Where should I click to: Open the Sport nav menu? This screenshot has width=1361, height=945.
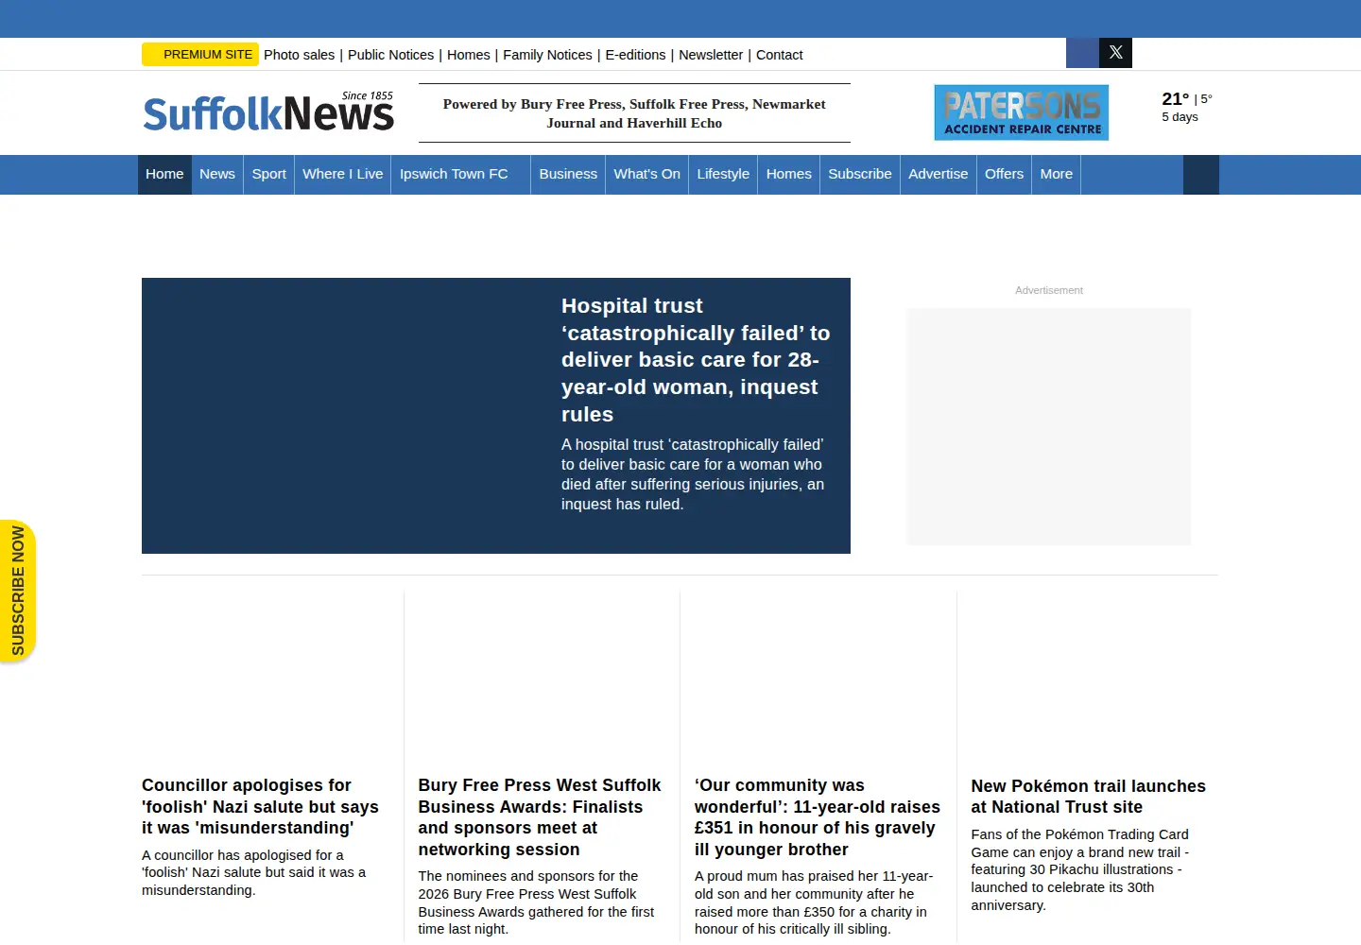click(x=268, y=175)
